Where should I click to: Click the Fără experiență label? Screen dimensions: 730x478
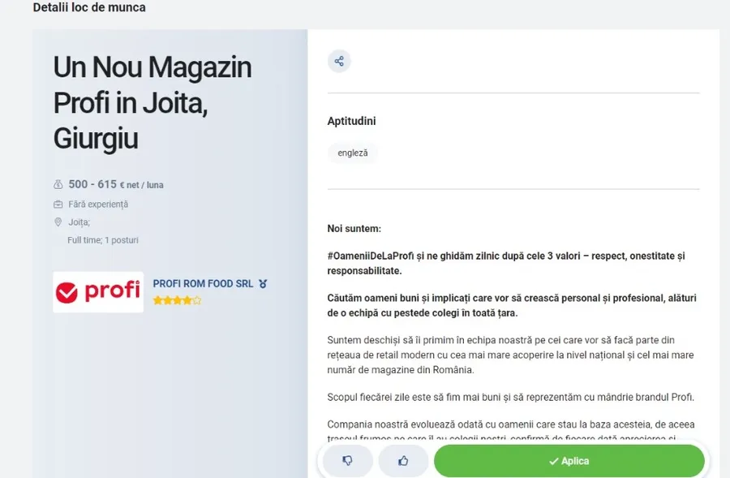tap(98, 205)
